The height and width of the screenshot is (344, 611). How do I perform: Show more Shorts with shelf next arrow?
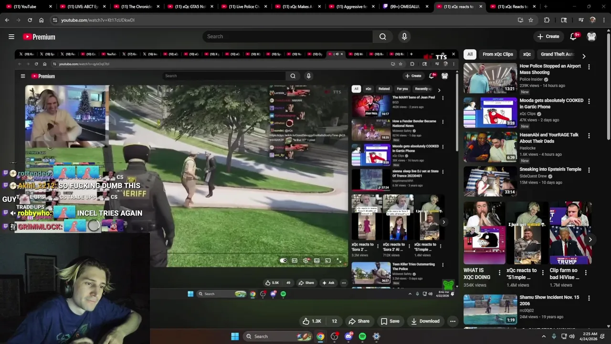point(590,239)
